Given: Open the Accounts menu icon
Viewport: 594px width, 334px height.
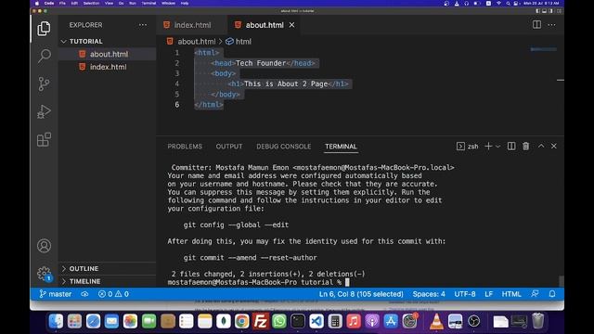Looking at the screenshot, I should pyautogui.click(x=44, y=246).
